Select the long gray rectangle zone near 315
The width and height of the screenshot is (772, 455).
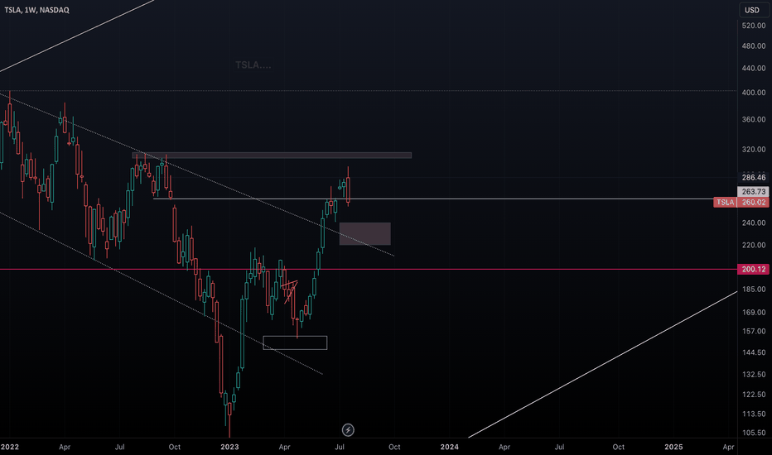pyautogui.click(x=272, y=156)
